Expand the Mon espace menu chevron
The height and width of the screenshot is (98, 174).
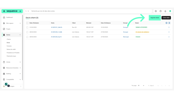point(20,23)
